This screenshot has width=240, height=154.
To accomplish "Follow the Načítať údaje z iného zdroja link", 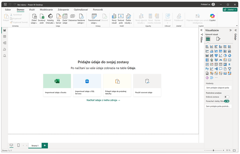I will click(103, 100).
